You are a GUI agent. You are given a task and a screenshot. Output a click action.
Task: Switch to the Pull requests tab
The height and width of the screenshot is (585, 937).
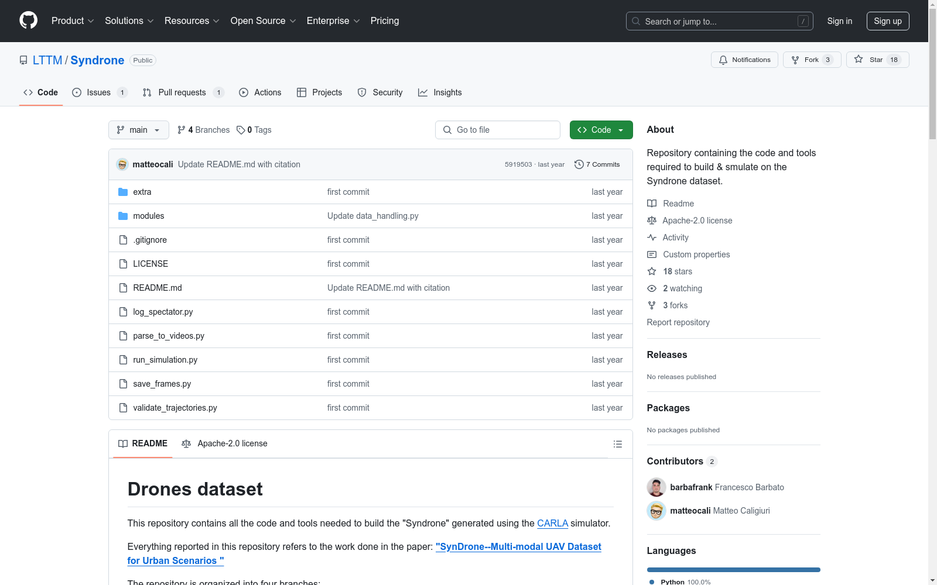click(x=183, y=92)
